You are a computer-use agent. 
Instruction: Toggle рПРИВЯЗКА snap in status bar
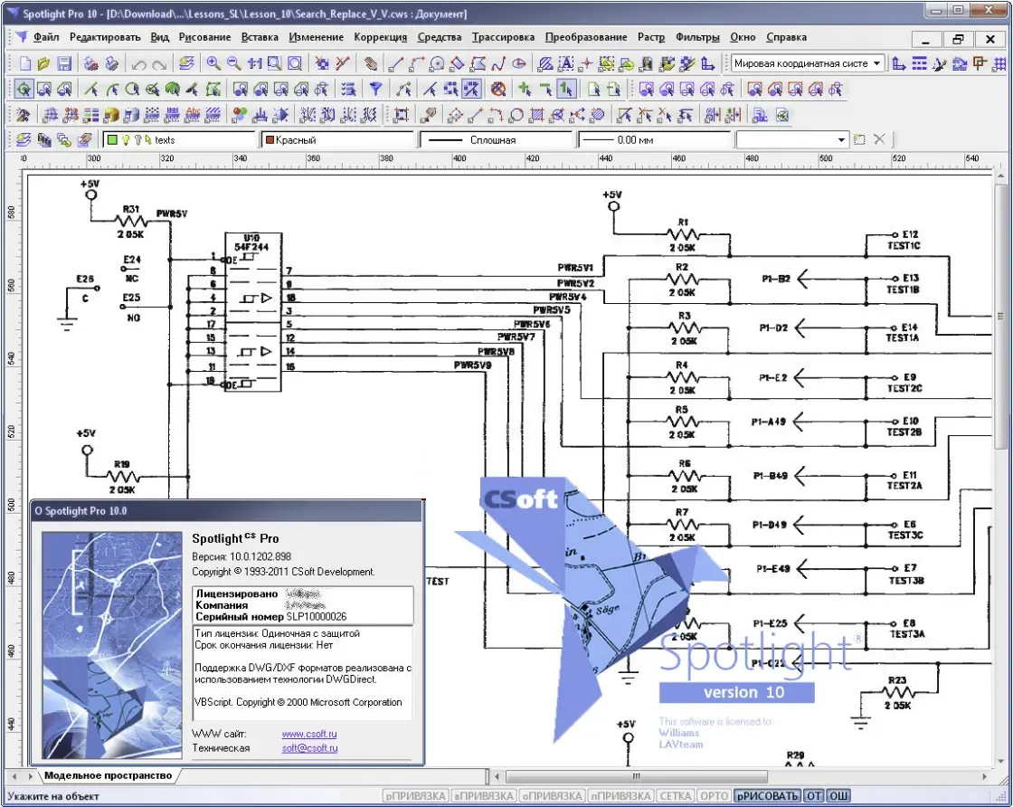[x=415, y=796]
